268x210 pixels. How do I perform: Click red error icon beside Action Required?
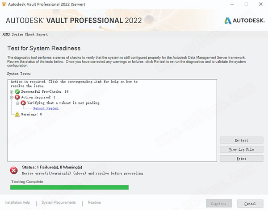[17, 97]
